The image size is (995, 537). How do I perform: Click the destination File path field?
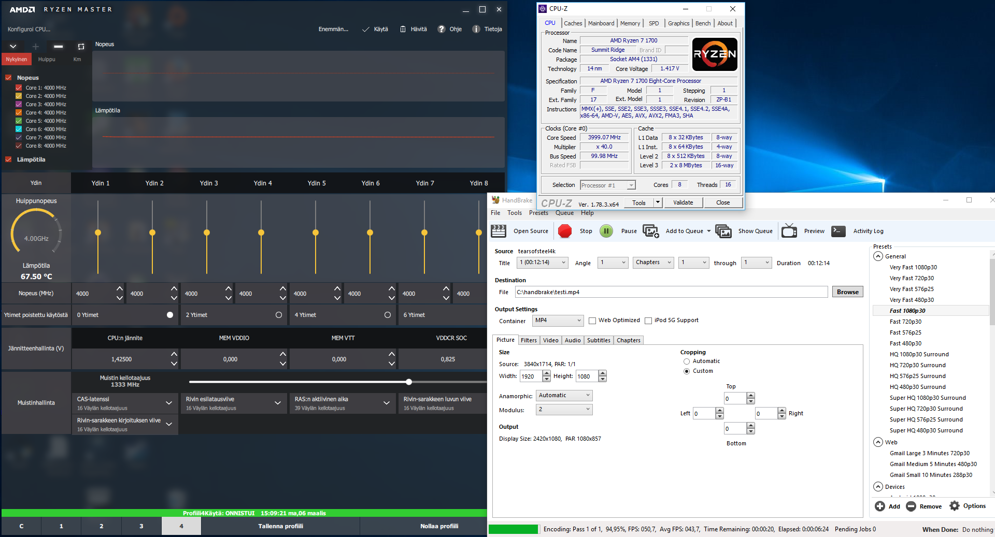pyautogui.click(x=671, y=292)
